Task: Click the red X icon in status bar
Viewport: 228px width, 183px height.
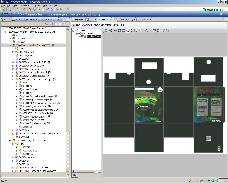Action: 194,181
